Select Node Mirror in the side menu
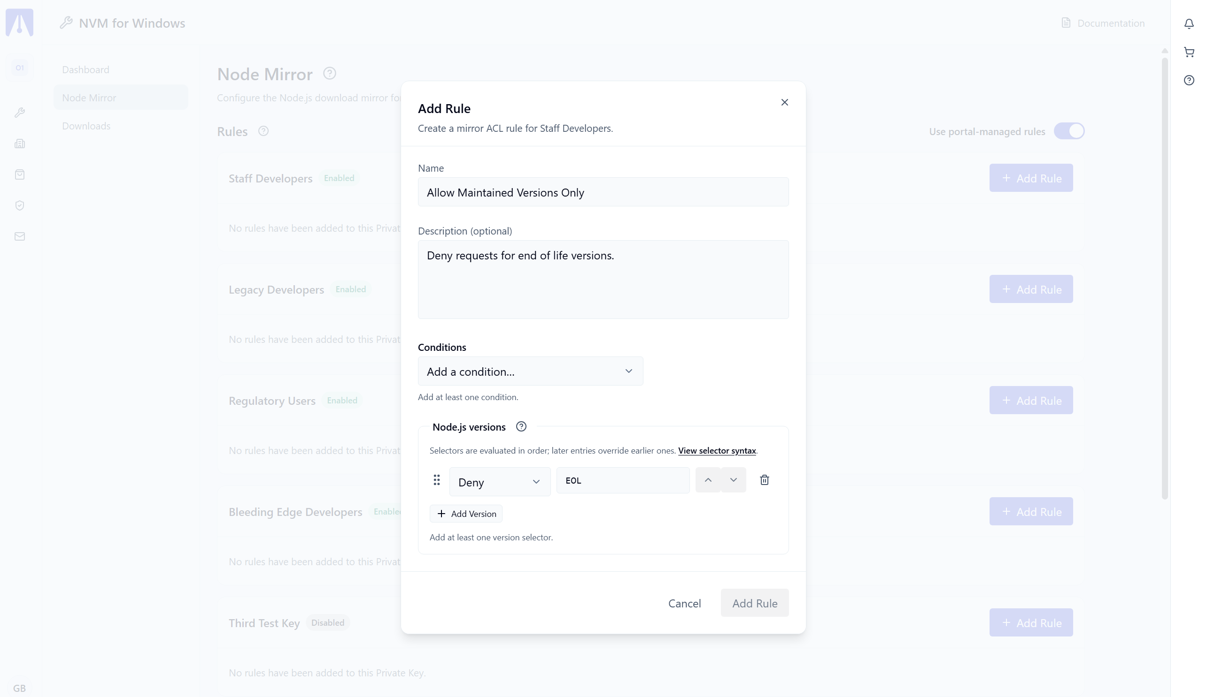The height and width of the screenshot is (697, 1207). pos(121,97)
